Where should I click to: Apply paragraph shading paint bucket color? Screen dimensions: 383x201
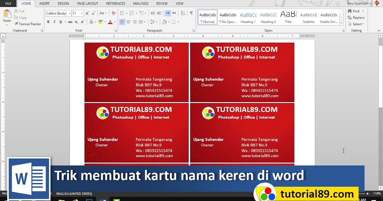pos(164,22)
